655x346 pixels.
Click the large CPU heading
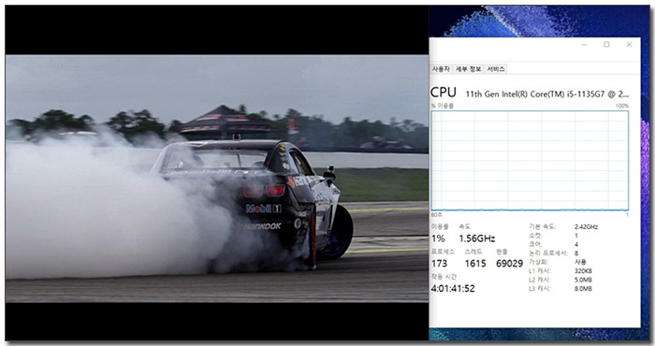pyautogui.click(x=444, y=93)
